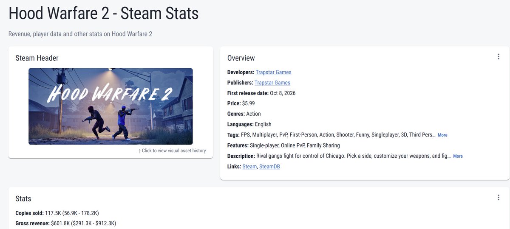Open the Trapstar Games publisher link
Screen dimensions: 510x229
click(x=272, y=83)
